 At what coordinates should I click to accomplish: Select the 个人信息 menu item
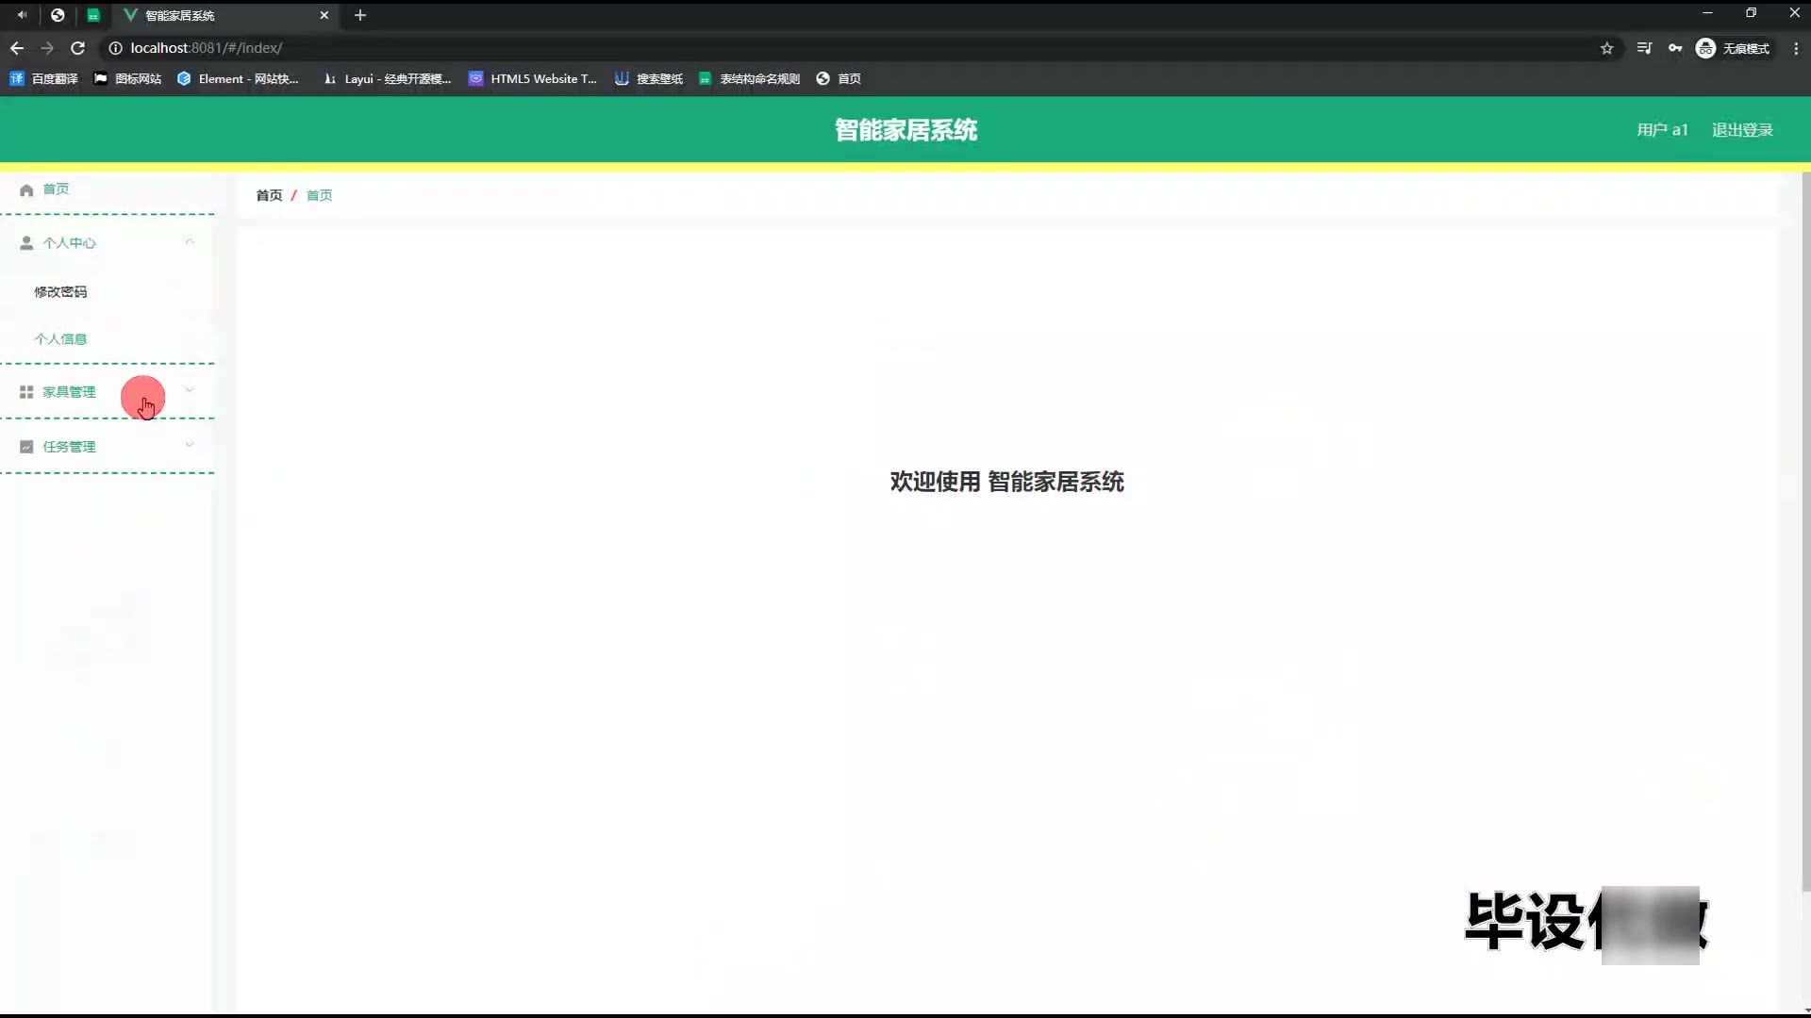tap(60, 339)
